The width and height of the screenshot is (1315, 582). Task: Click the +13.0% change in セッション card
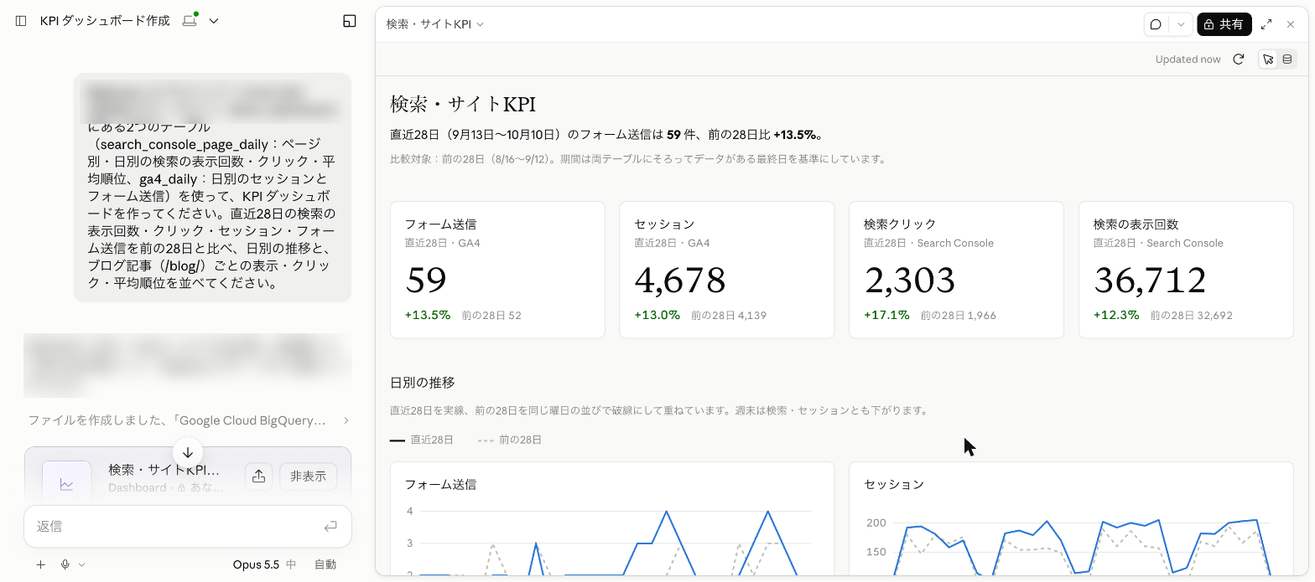click(657, 316)
